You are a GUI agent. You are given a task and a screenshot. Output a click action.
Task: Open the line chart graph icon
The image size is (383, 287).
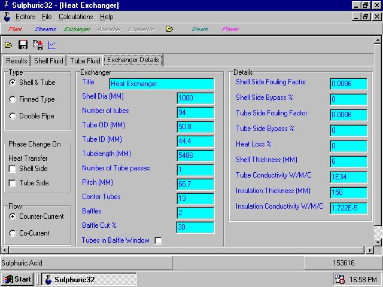[x=52, y=45]
